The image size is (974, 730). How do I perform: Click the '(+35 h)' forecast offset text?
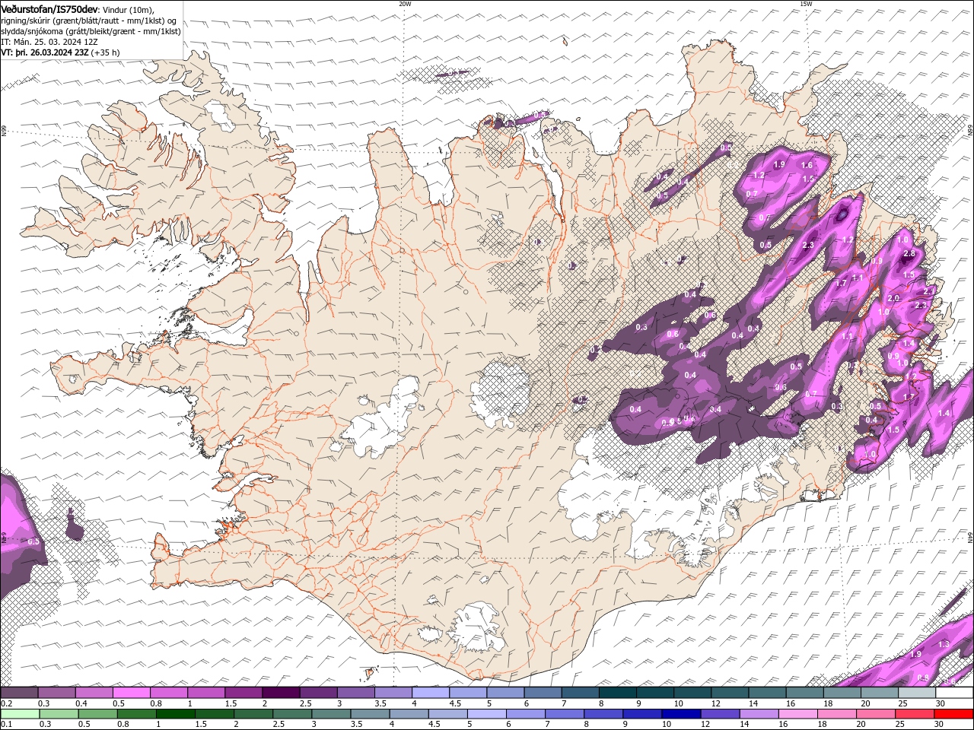coord(105,52)
